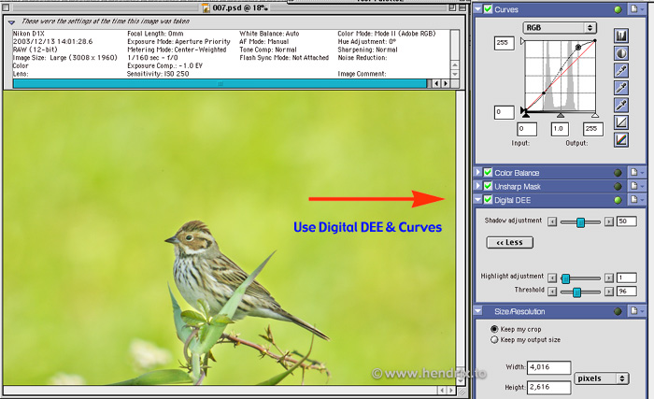The height and width of the screenshot is (399, 654).
Task: Click the image window bottom left scroll arrow
Action: [x=442, y=391]
